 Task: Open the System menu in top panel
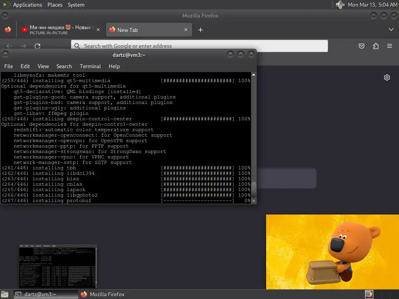point(76,5)
